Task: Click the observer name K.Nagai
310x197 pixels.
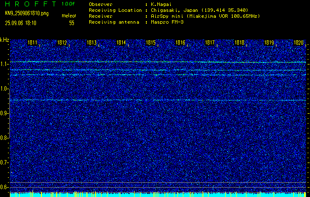Action: tap(161, 4)
